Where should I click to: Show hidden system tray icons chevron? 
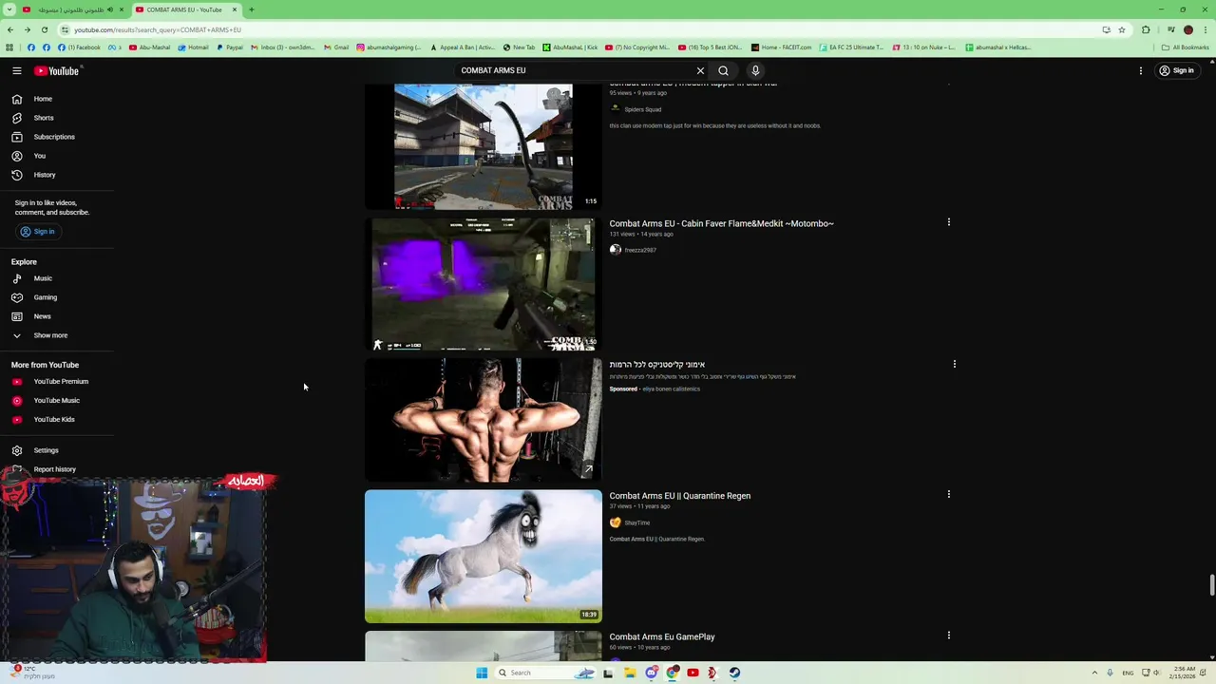1093,673
